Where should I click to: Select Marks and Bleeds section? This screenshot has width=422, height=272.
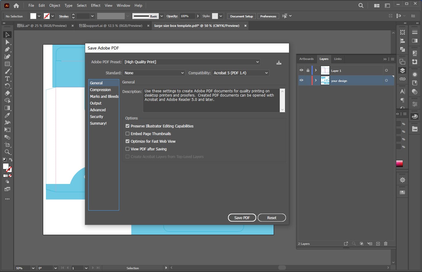(x=104, y=96)
